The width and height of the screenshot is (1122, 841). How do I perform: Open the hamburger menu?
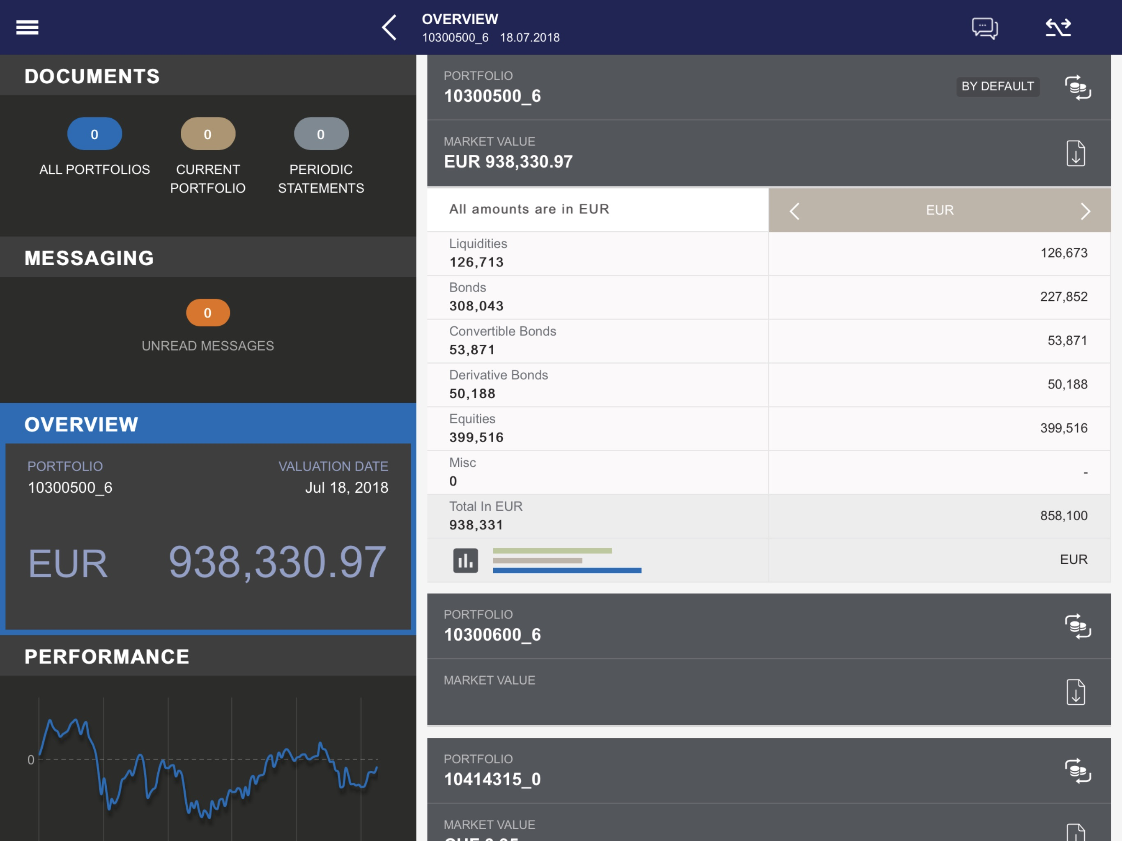pos(28,28)
